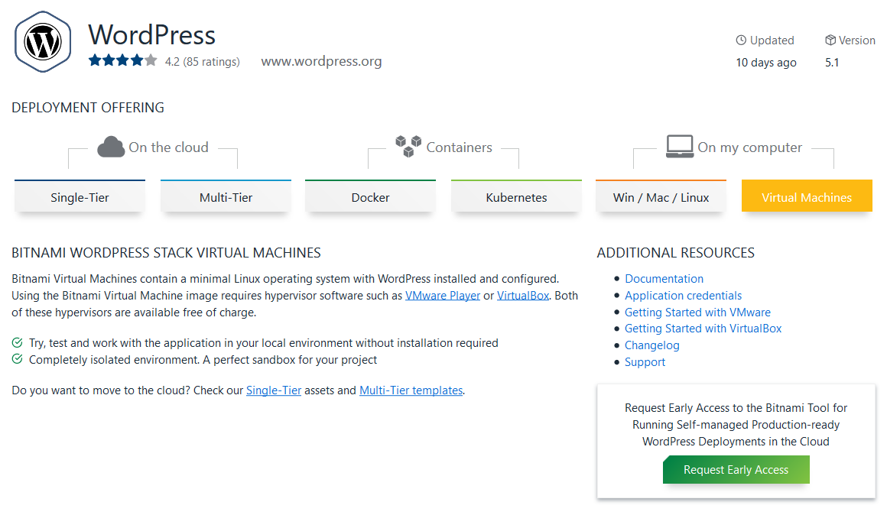Viewport: 887px width, 515px height.
Task: Open Application credentials link
Action: [683, 296]
